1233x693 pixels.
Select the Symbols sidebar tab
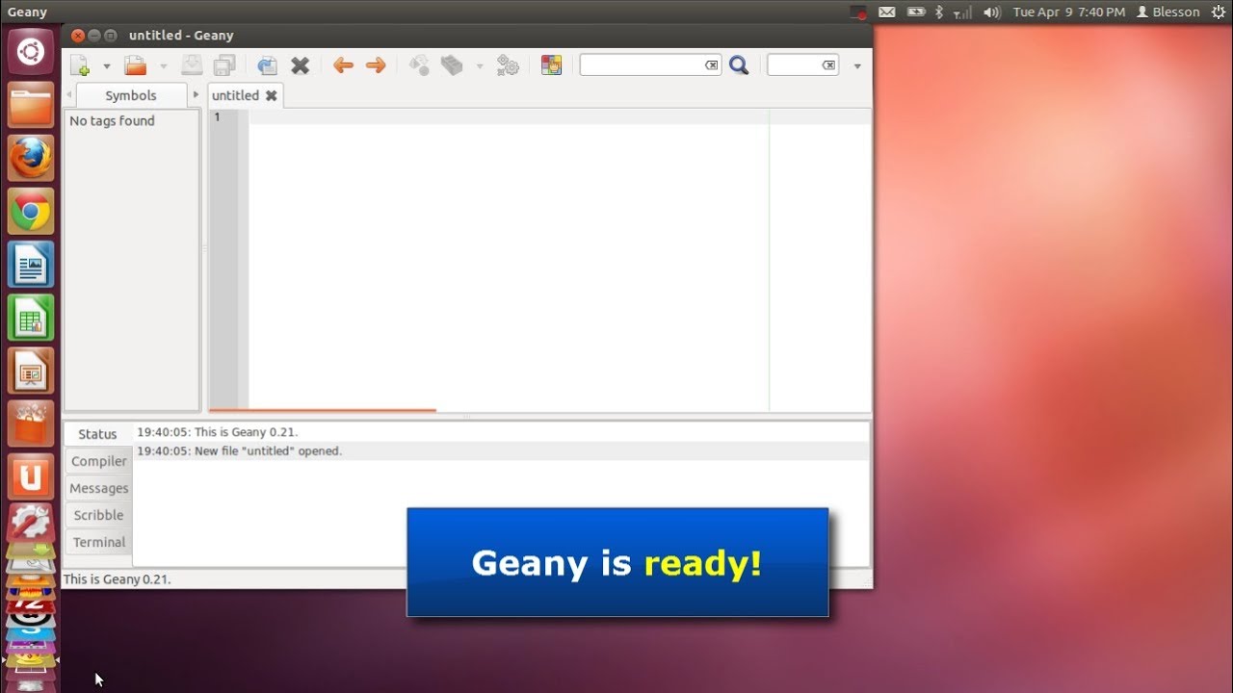coord(131,95)
